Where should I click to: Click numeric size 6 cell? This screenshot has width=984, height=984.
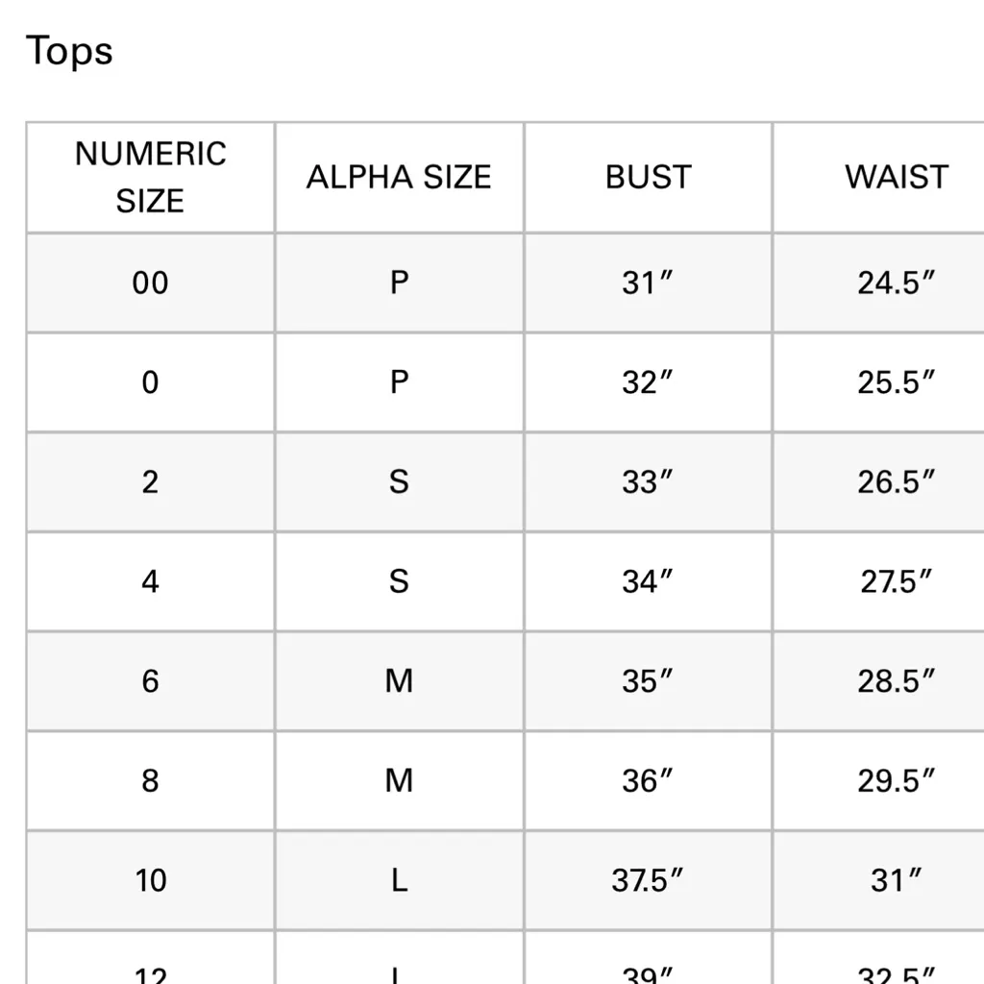coord(150,681)
